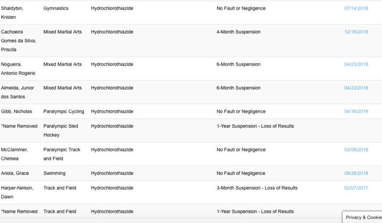This screenshot has height=223, width=382.
Task: Click the 12/18/2019 date link
Action: (x=356, y=32)
